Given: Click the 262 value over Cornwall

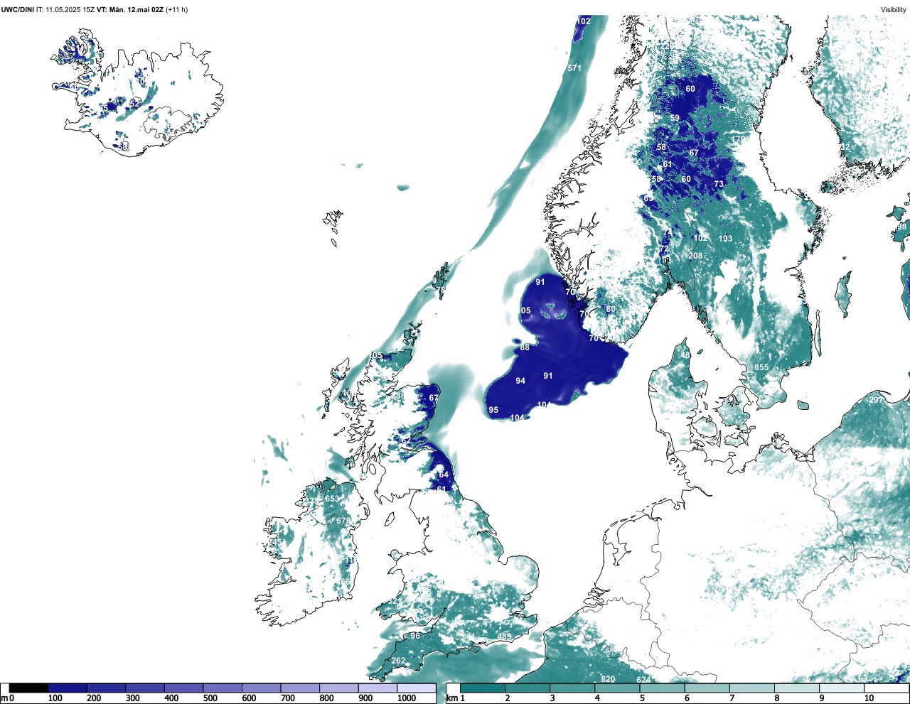Looking at the screenshot, I should point(398,661).
